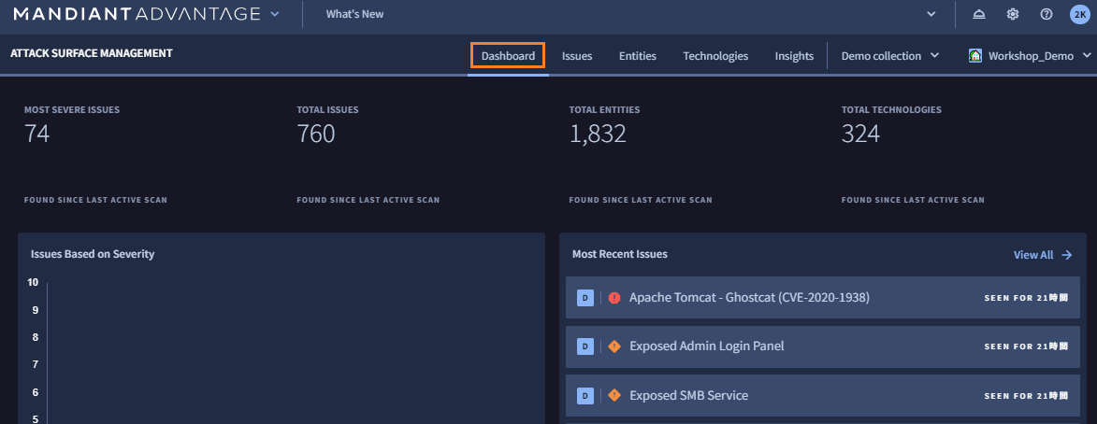This screenshot has height=424, width=1097.
Task: Open the Insights tab
Action: (x=794, y=56)
